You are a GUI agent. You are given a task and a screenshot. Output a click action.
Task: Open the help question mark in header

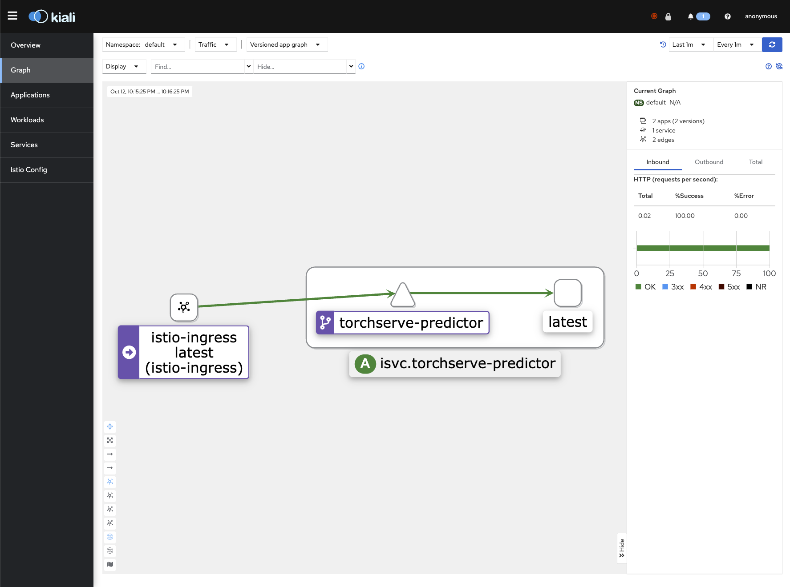point(727,16)
